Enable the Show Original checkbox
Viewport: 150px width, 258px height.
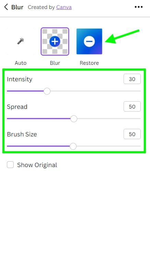pos(10,165)
